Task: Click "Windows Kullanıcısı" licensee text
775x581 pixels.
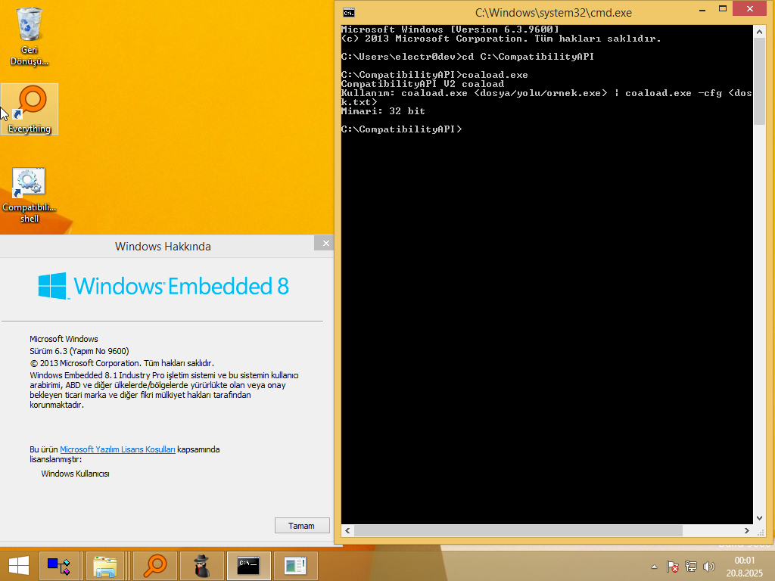Action: [75, 474]
